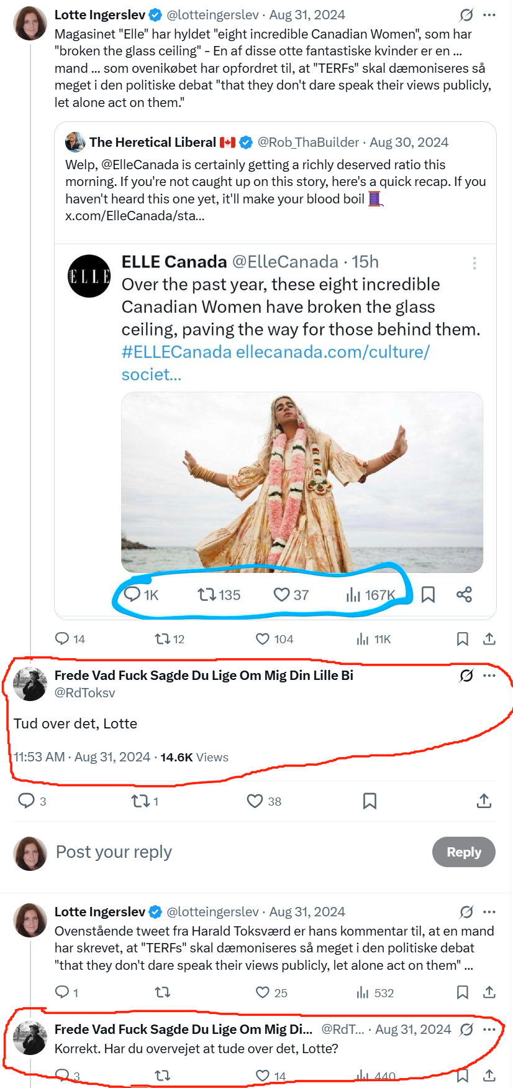This screenshot has height=1088, width=513.
Task: Open more options on Frede Vad's main tweet
Action: point(489,676)
